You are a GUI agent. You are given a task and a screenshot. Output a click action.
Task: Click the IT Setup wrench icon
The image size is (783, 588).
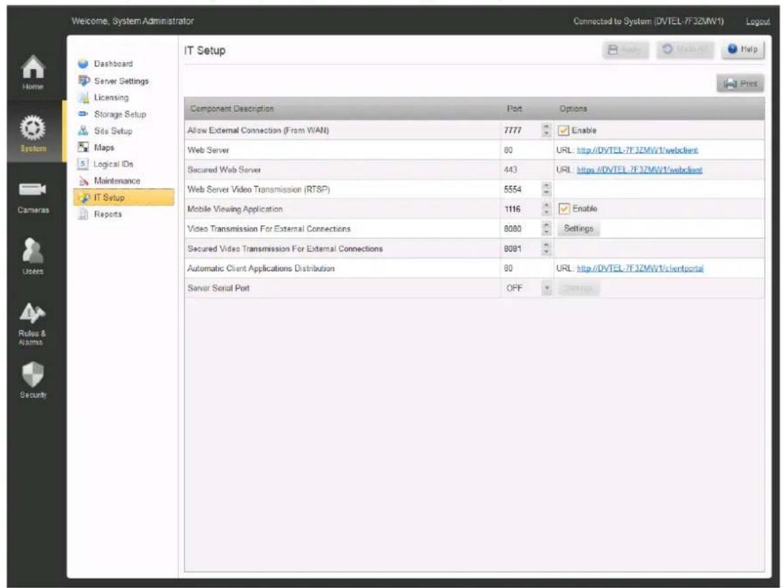click(x=85, y=198)
